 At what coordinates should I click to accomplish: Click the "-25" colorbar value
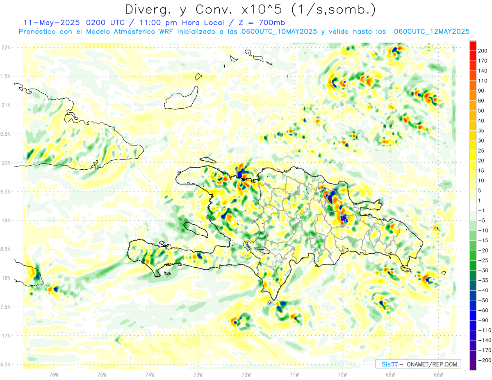click(x=483, y=261)
